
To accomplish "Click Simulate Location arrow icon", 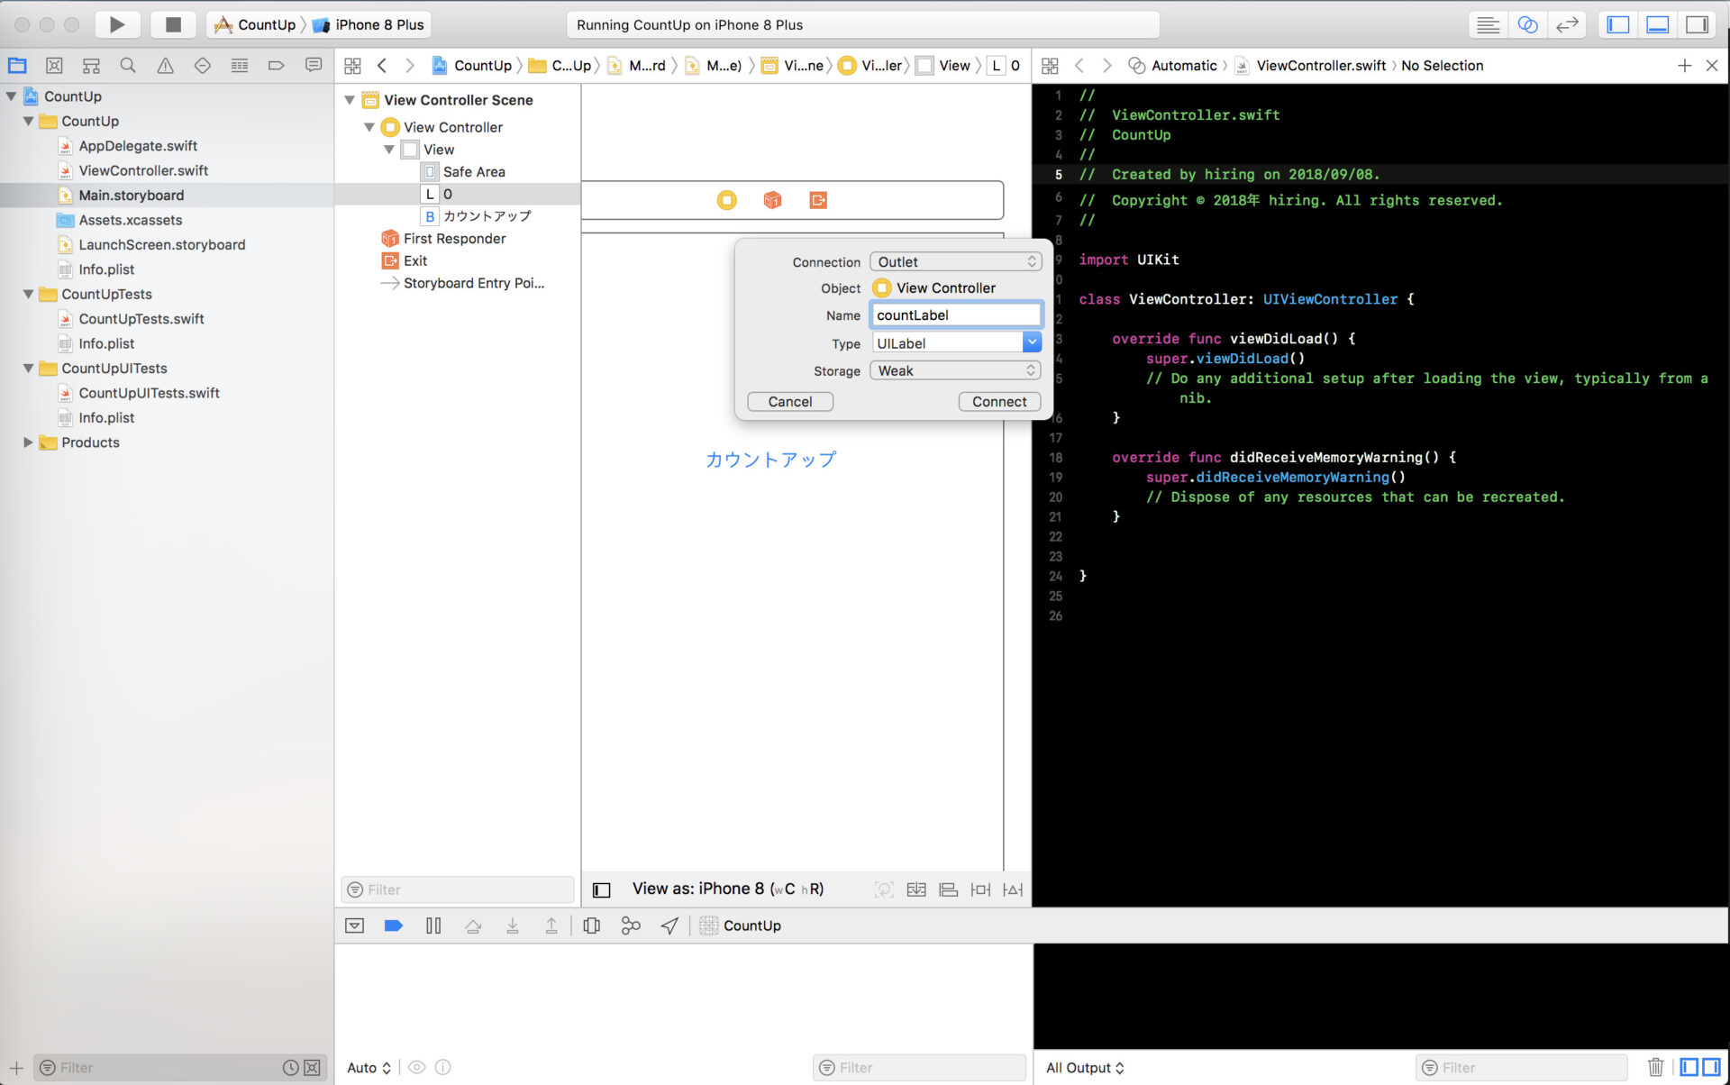I will pyautogui.click(x=669, y=925).
